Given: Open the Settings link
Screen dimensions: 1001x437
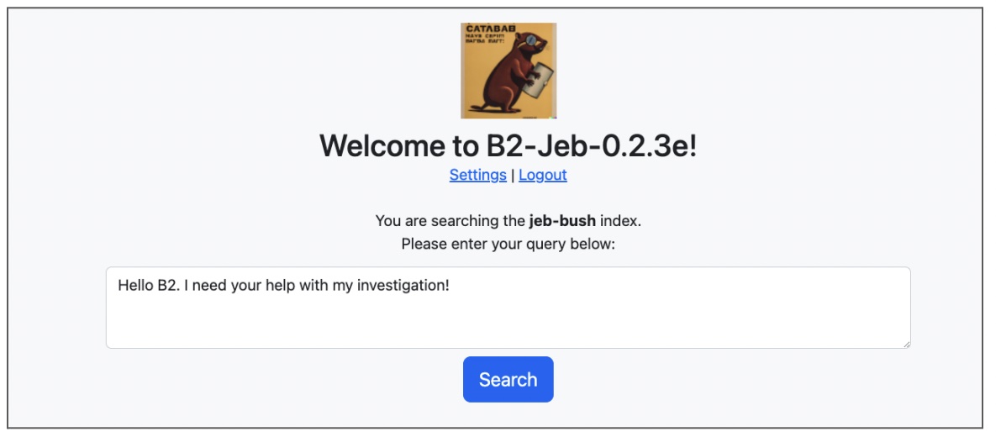Looking at the screenshot, I should pyautogui.click(x=477, y=175).
